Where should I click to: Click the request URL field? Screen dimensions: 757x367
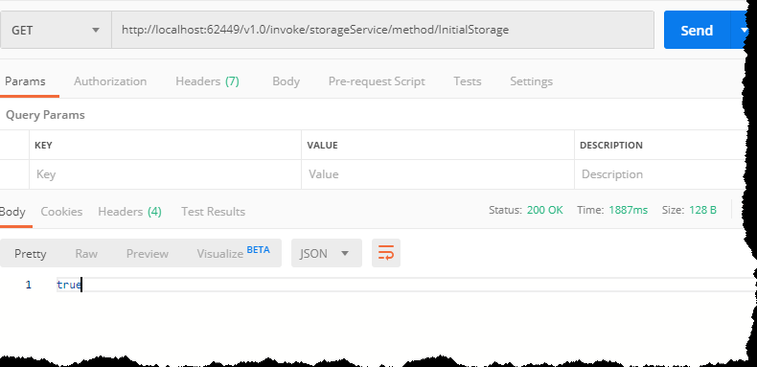click(383, 30)
